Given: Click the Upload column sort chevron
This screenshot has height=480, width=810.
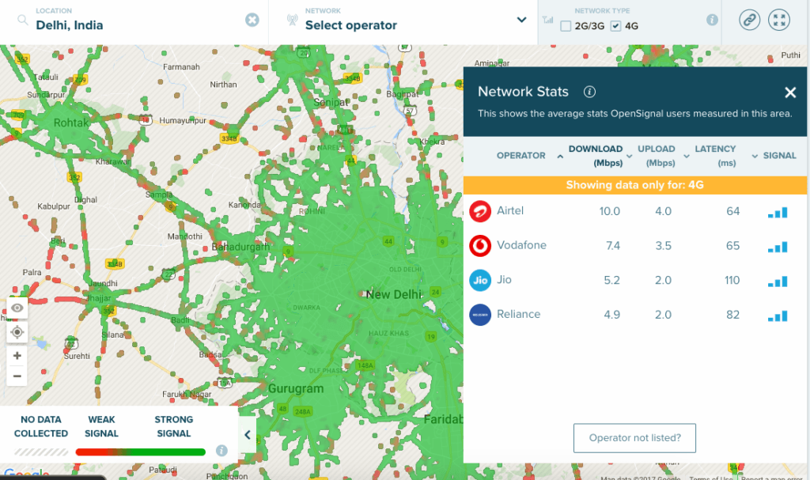Looking at the screenshot, I should pos(629,156).
